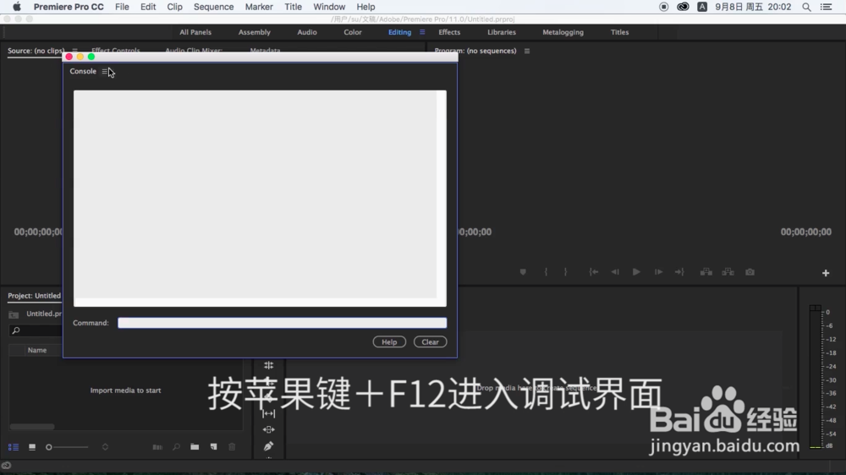Switch to Titles workspace
Viewport: 846px width, 475px height.
coord(619,32)
